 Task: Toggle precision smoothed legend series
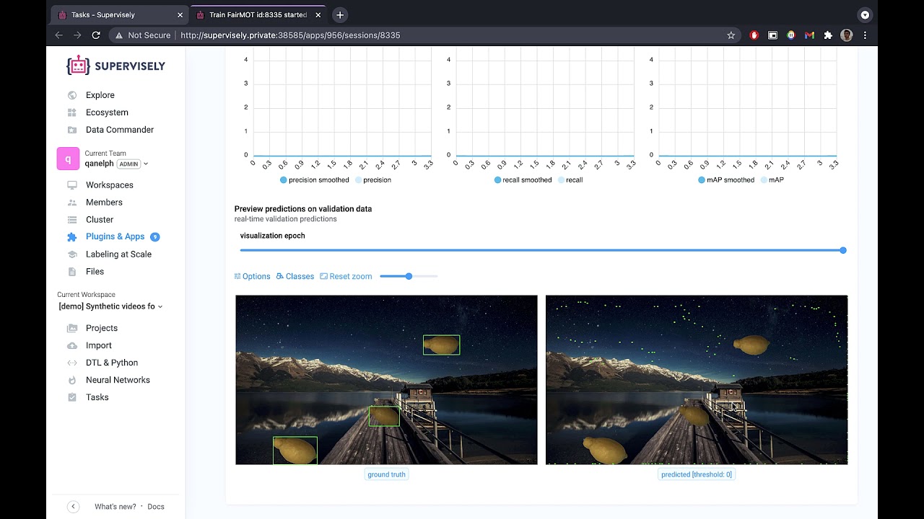tap(314, 180)
